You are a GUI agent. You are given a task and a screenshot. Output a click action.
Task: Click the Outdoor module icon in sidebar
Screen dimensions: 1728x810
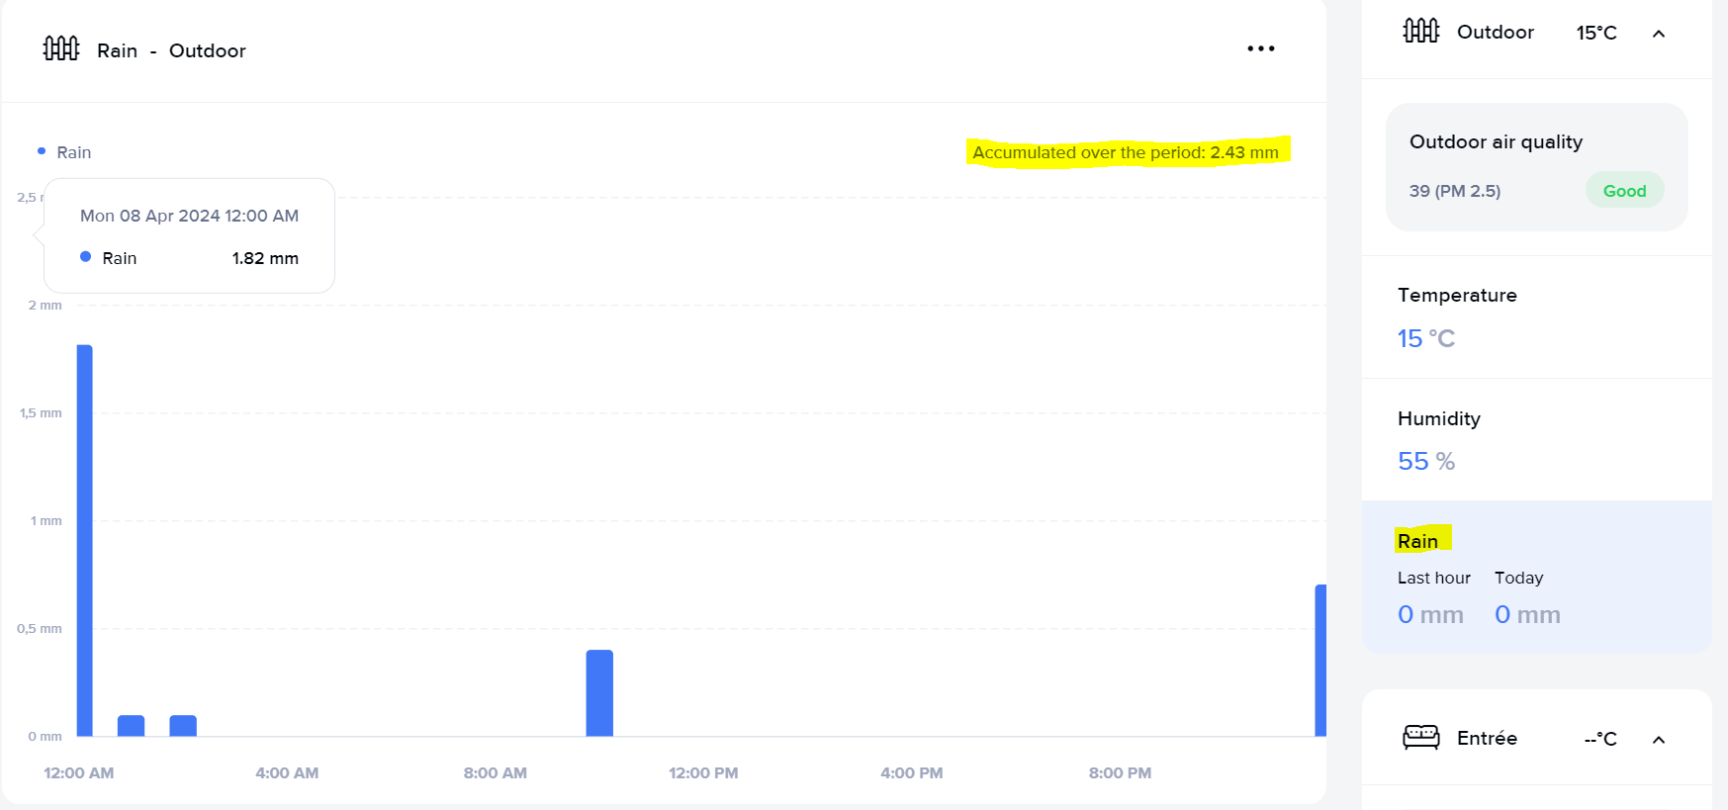(x=1420, y=32)
